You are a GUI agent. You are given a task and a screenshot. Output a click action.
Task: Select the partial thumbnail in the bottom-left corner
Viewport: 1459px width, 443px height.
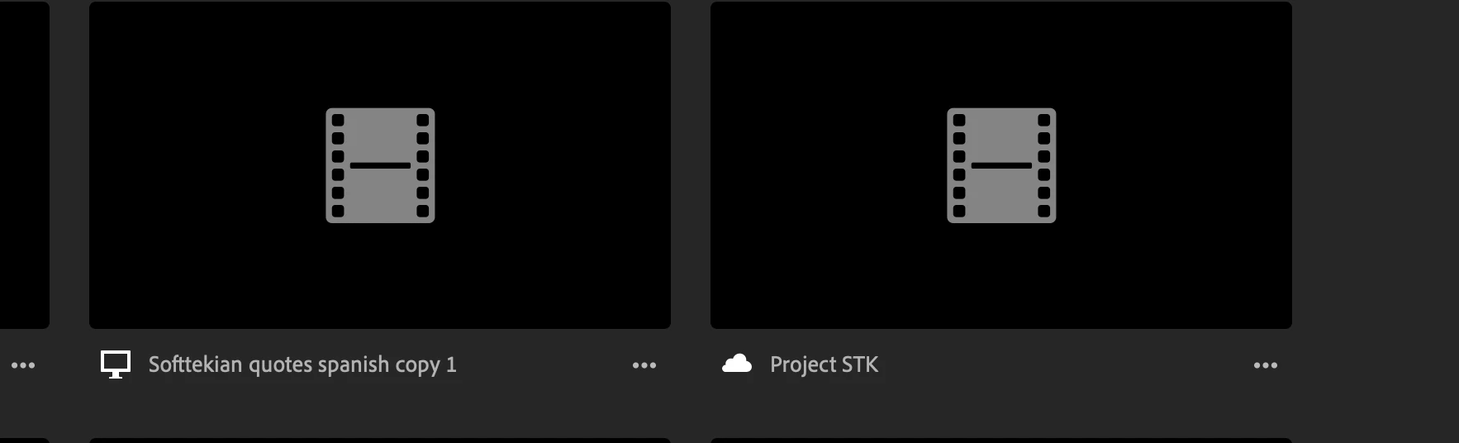click(25, 441)
